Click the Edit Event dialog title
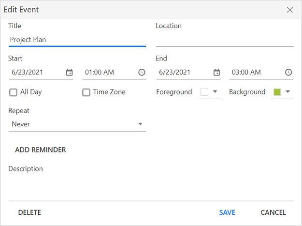The height and width of the screenshot is (226, 302). (x=21, y=10)
